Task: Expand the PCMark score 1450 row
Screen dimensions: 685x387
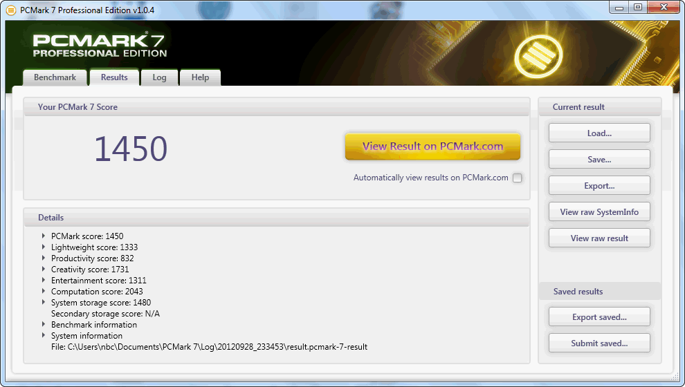Action: (44, 236)
